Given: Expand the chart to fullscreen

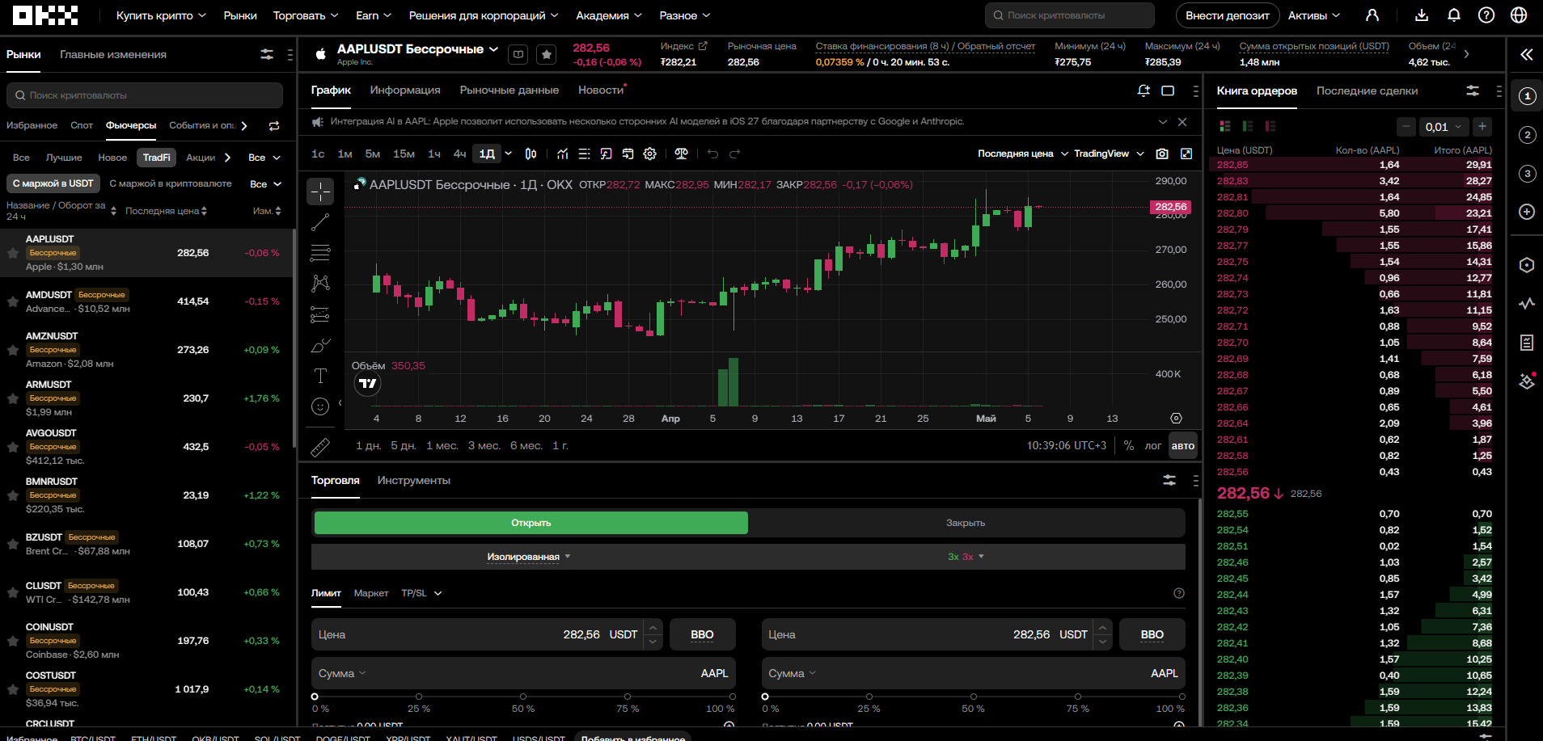Looking at the screenshot, I should pyautogui.click(x=1186, y=154).
